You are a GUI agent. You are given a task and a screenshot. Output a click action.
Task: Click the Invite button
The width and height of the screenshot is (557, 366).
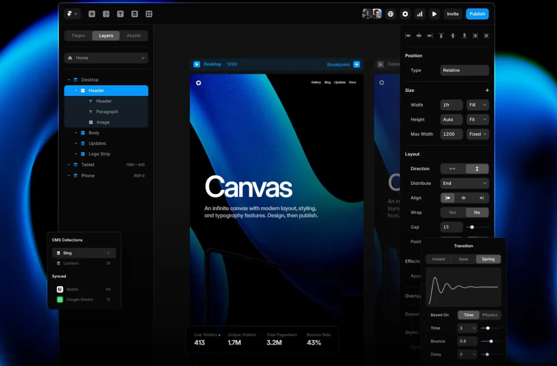[453, 14]
